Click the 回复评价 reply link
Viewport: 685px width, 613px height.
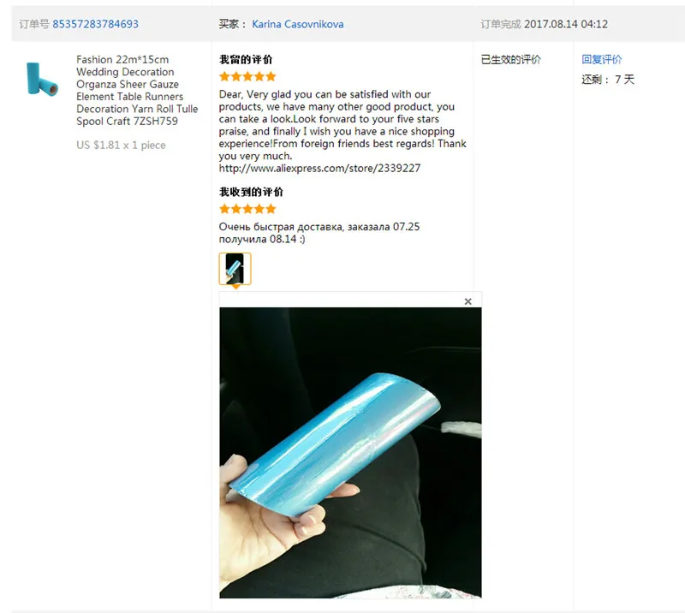click(x=602, y=59)
